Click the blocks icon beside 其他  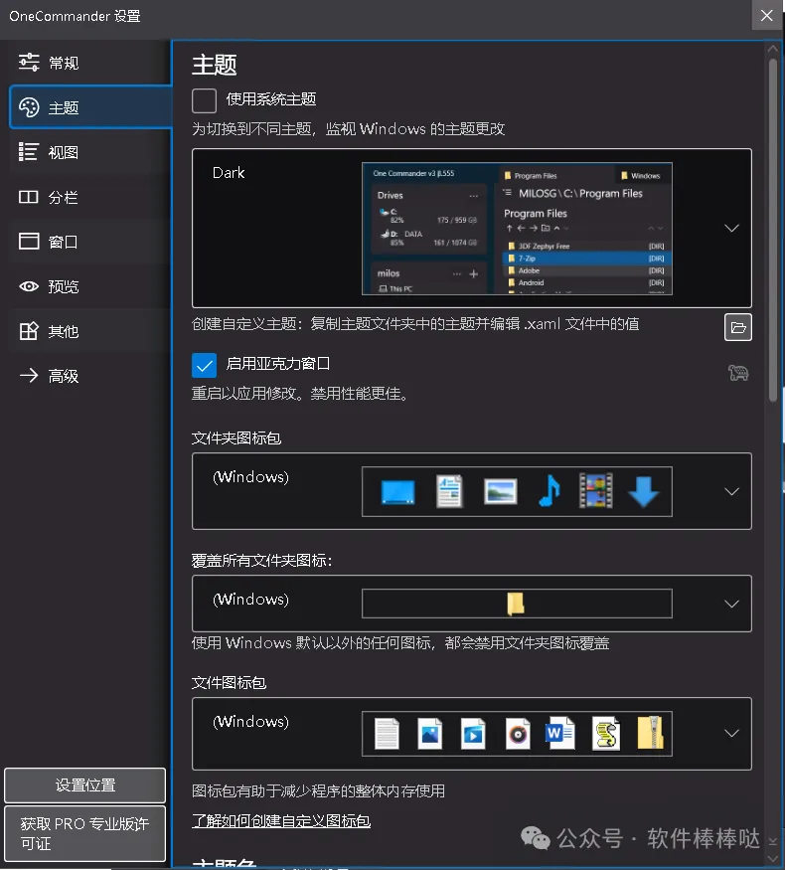29,331
